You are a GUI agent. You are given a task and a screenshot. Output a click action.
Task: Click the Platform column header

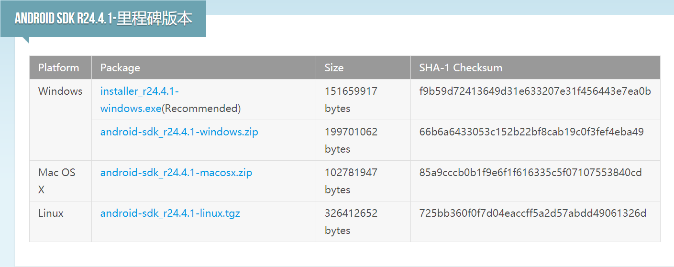tap(58, 67)
